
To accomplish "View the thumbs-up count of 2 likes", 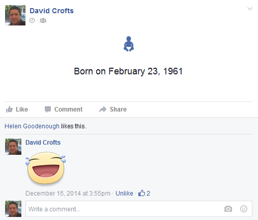I will coord(144,193).
